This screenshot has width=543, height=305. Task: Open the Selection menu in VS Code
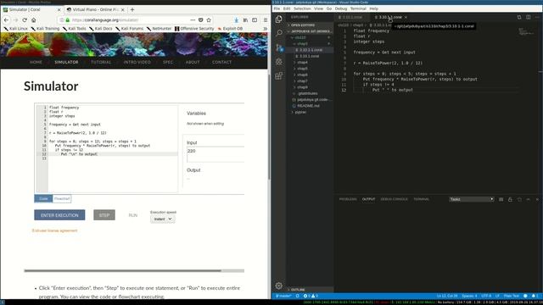pos(302,8)
